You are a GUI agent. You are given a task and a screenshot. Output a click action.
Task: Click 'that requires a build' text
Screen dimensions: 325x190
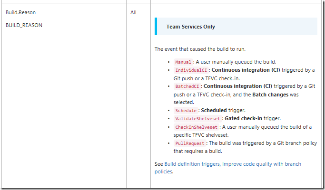click(198, 151)
